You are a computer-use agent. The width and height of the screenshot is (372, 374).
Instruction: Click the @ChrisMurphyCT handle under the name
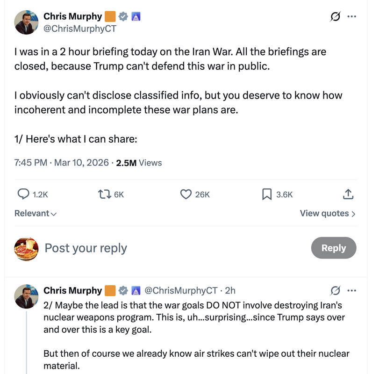[x=80, y=29]
